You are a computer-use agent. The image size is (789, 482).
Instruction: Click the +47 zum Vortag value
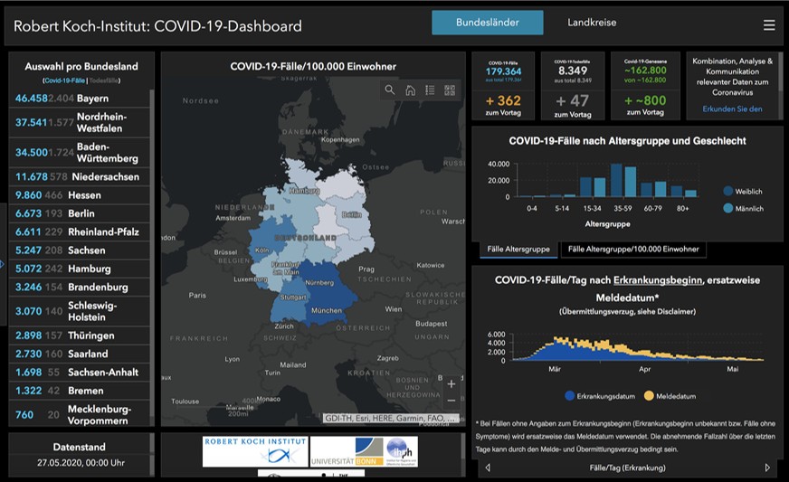tap(573, 101)
